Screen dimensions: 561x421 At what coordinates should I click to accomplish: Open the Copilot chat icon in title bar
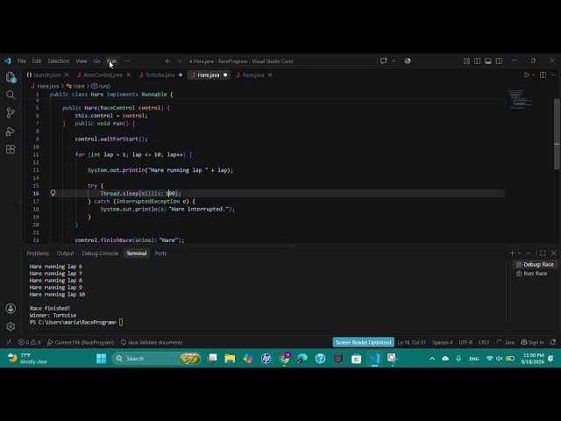[x=384, y=61]
